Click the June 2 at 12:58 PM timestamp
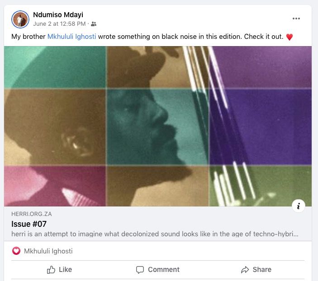The width and height of the screenshot is (318, 281). coord(59,23)
